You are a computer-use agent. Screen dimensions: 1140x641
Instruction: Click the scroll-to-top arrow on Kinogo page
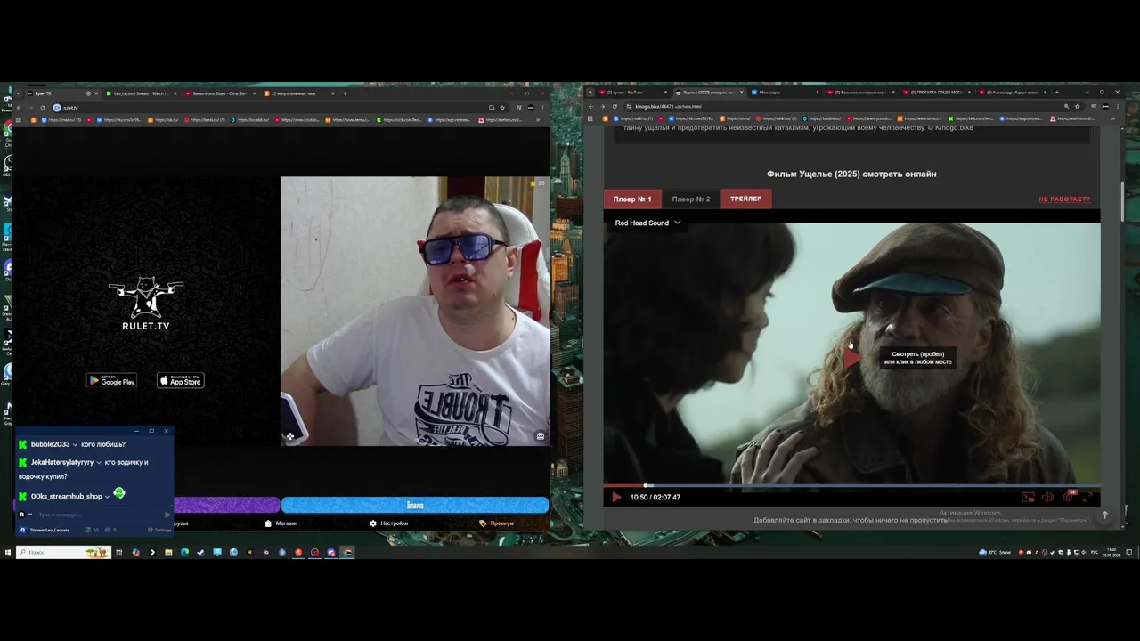point(1105,515)
